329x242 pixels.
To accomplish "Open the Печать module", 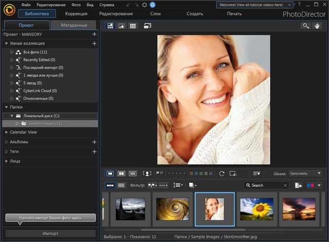I will tap(234, 14).
